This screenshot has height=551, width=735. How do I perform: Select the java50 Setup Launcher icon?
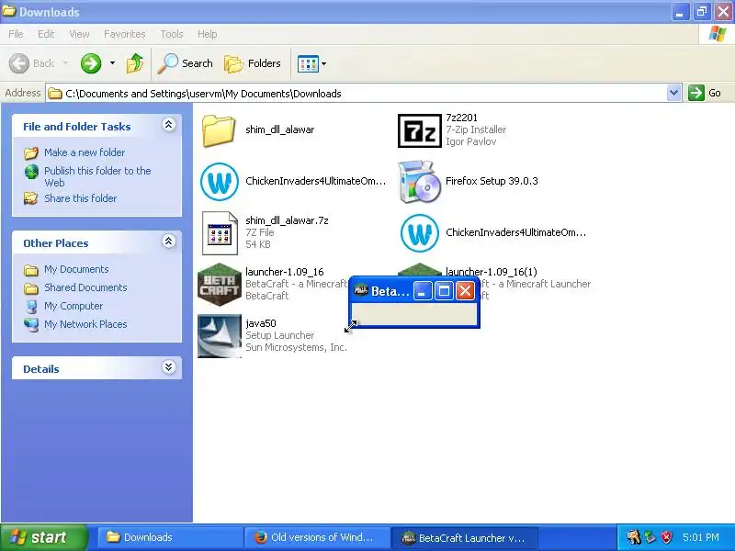pyautogui.click(x=219, y=336)
